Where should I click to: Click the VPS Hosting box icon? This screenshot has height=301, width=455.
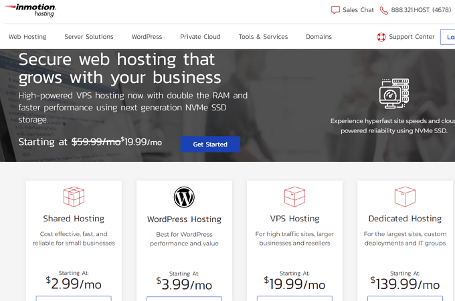(x=294, y=197)
